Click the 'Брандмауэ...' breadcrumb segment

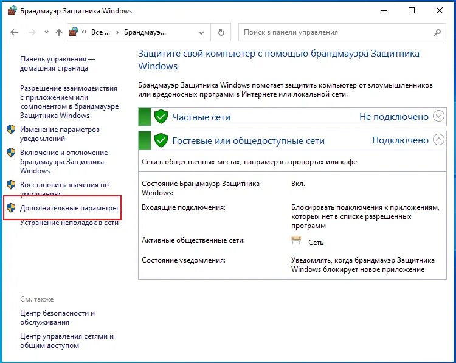pos(145,32)
